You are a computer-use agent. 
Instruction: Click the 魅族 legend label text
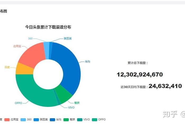tap(72, 120)
